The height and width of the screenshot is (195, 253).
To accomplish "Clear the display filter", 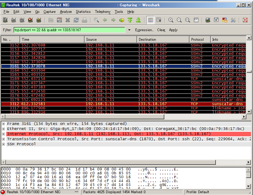I will pyautogui.click(x=161, y=30).
